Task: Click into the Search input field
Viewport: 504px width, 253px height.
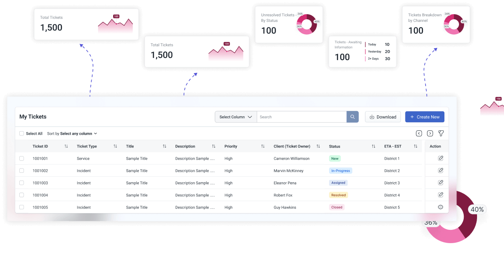Action: click(301, 117)
